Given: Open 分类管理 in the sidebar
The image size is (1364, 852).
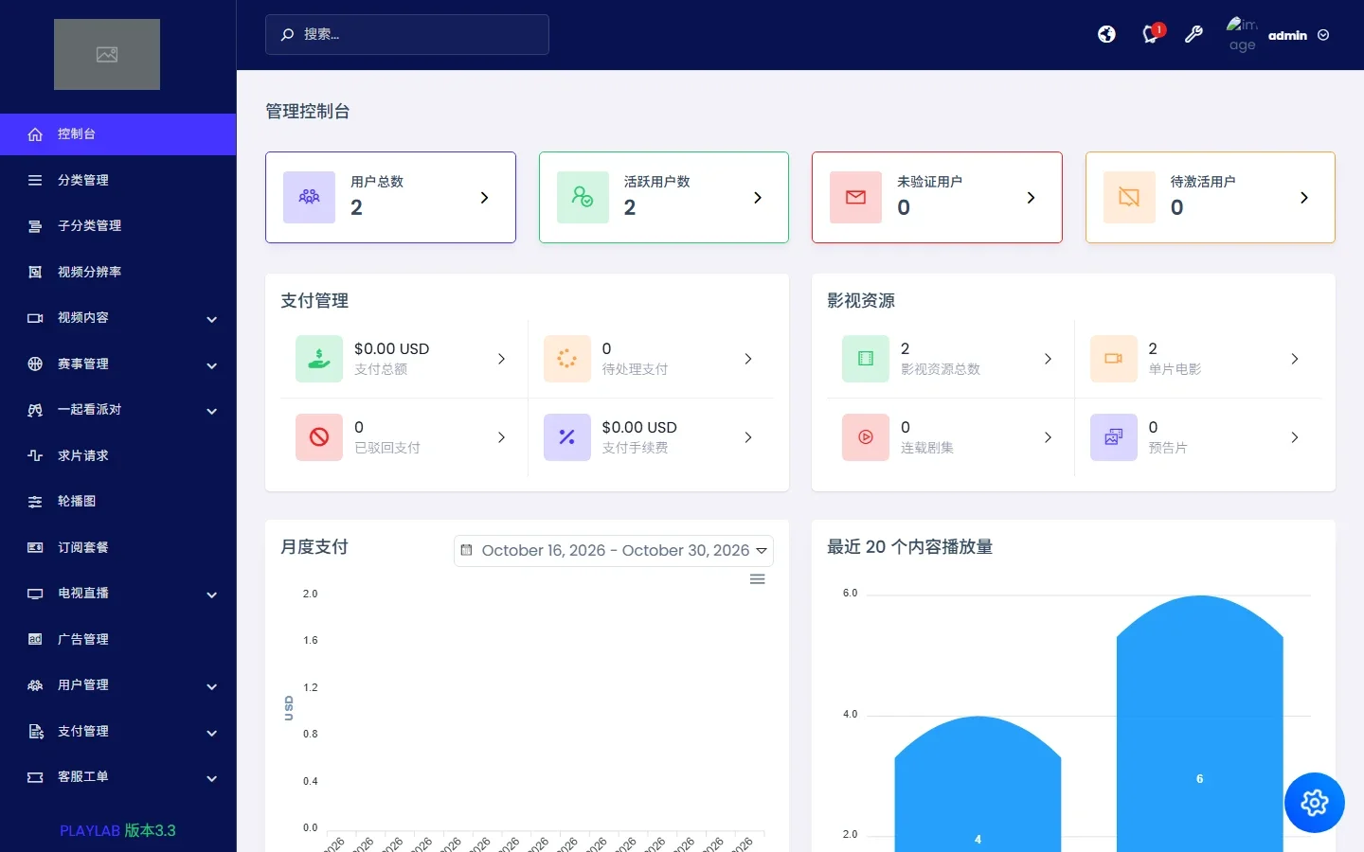Looking at the screenshot, I should coord(118,180).
